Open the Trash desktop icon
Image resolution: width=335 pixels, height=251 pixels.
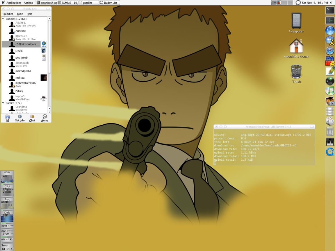pyautogui.click(x=296, y=74)
